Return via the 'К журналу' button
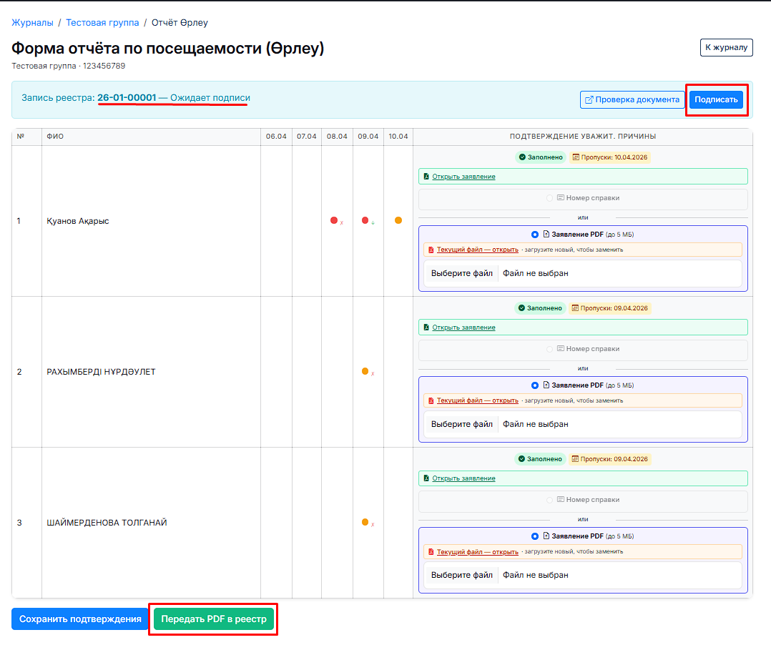The height and width of the screenshot is (645, 771). [726, 47]
